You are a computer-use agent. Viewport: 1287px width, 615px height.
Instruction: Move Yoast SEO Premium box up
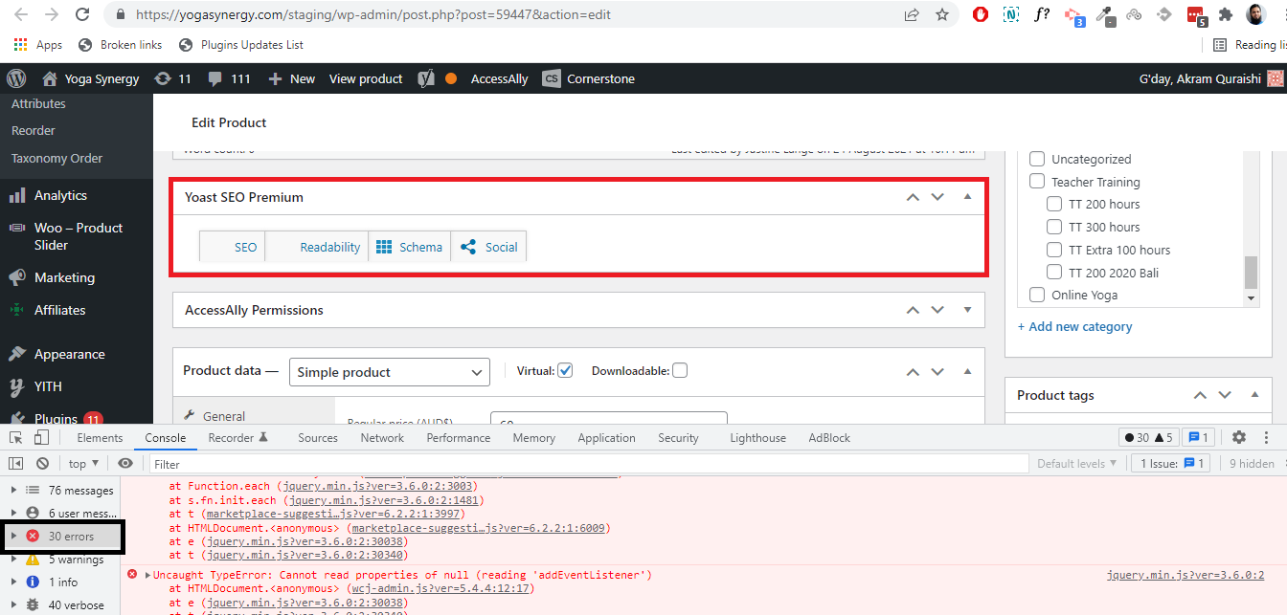913,197
